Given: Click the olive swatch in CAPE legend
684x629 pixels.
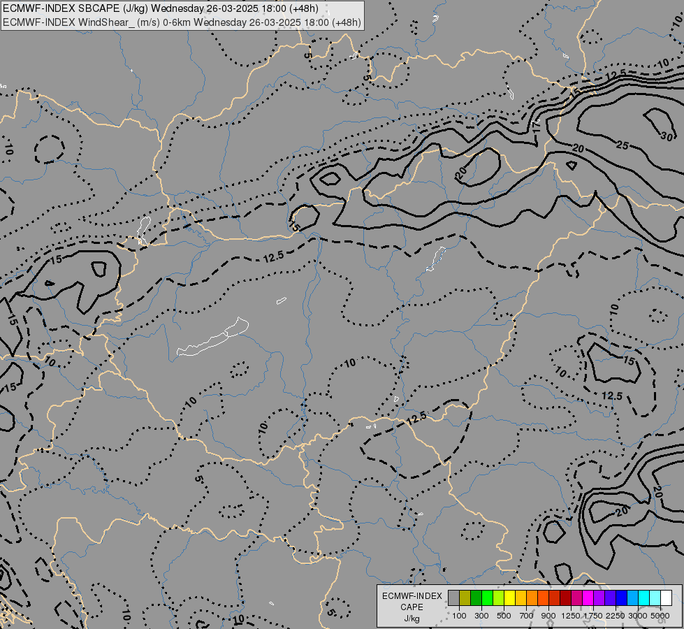Looking at the screenshot, I should 465,598.
